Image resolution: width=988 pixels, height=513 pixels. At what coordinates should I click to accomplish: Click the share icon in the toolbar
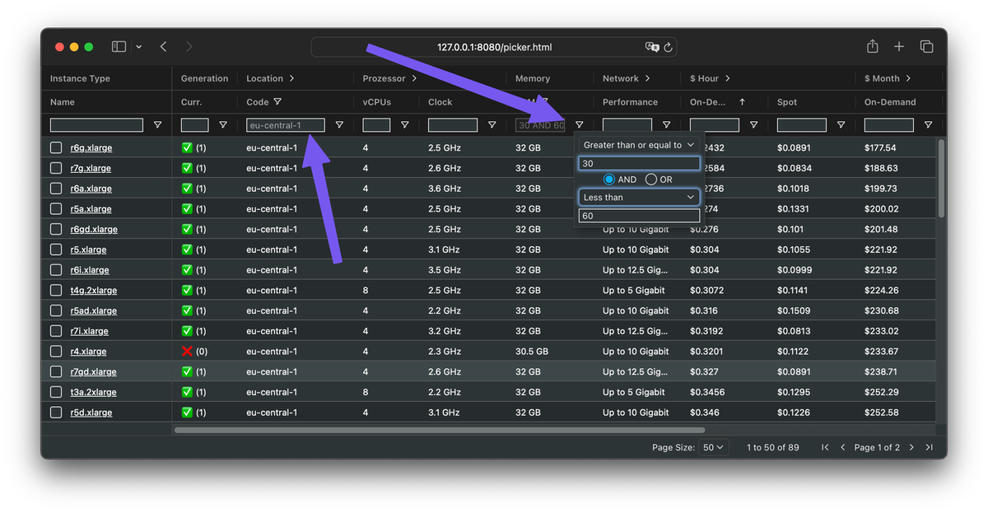tap(872, 47)
